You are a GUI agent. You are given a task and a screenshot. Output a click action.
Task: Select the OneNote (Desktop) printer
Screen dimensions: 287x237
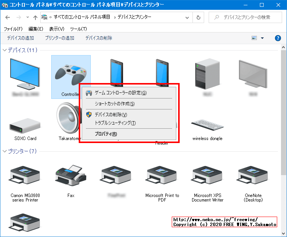point(253,175)
